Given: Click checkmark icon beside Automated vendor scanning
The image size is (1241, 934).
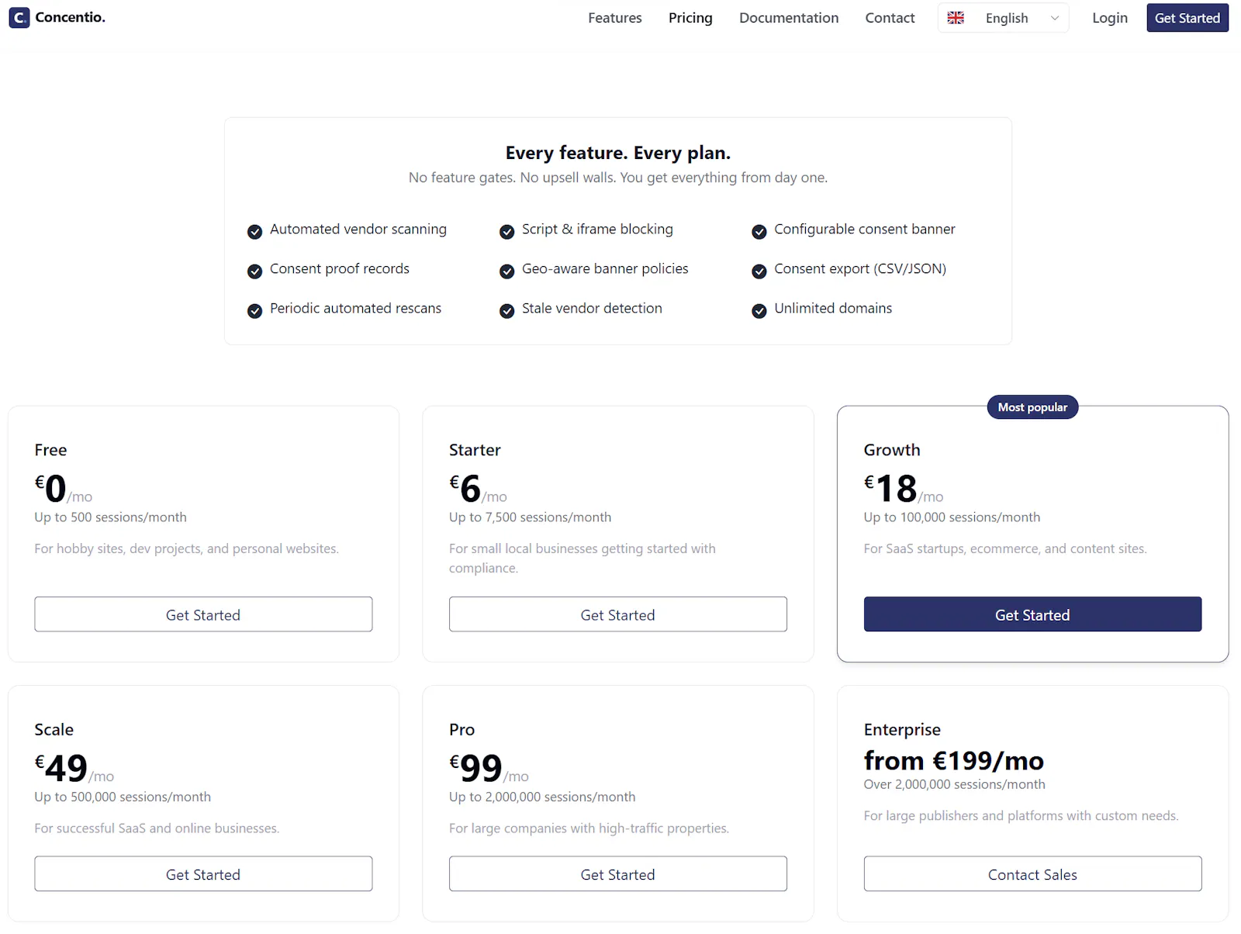Looking at the screenshot, I should click(254, 231).
